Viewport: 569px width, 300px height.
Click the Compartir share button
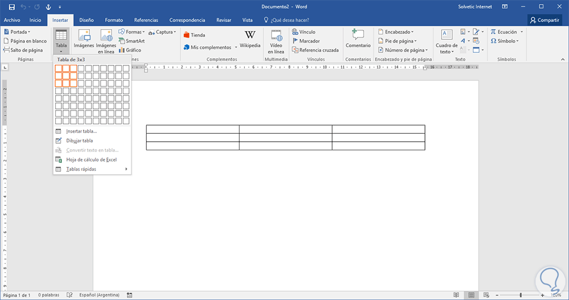pyautogui.click(x=545, y=20)
